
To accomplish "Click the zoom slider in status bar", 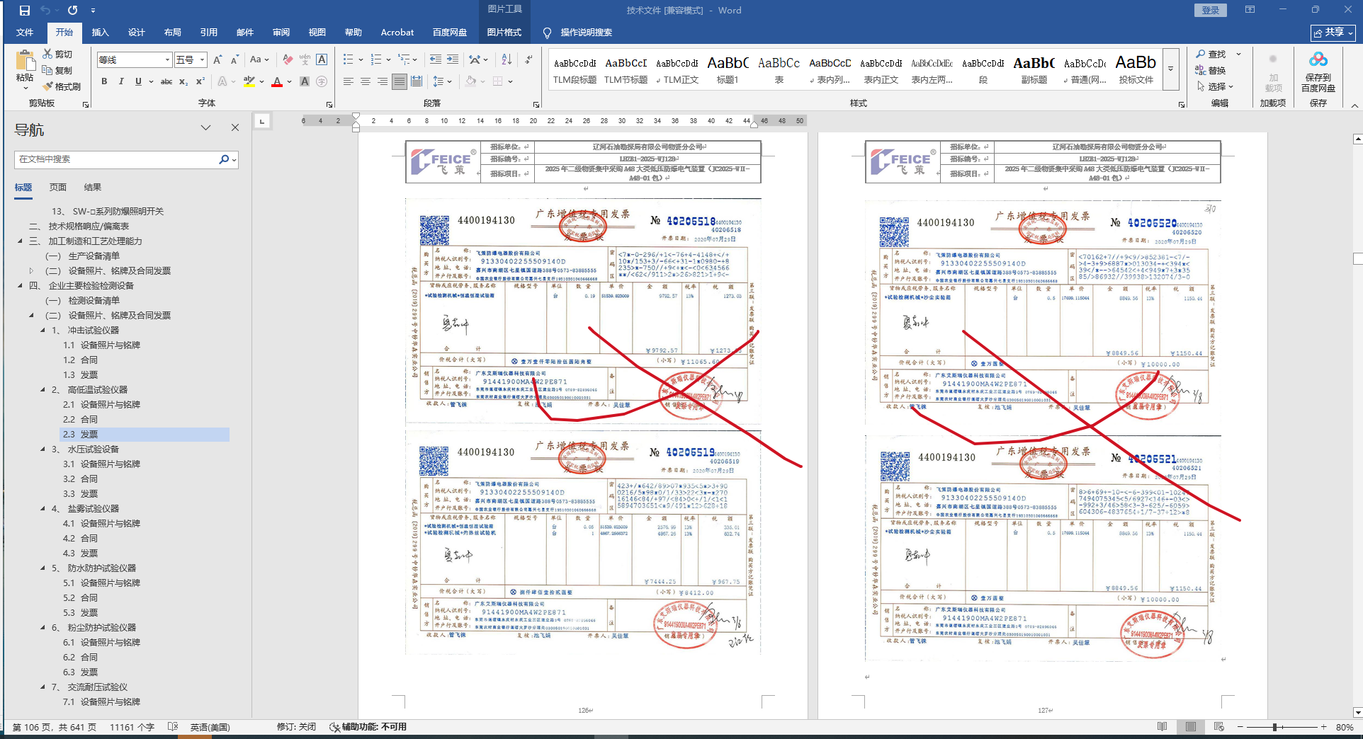I will pos(1274,727).
